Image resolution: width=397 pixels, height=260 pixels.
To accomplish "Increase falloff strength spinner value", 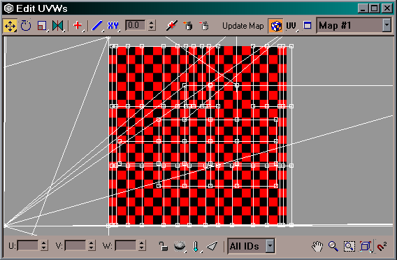I will pyautogui.click(x=152, y=22).
